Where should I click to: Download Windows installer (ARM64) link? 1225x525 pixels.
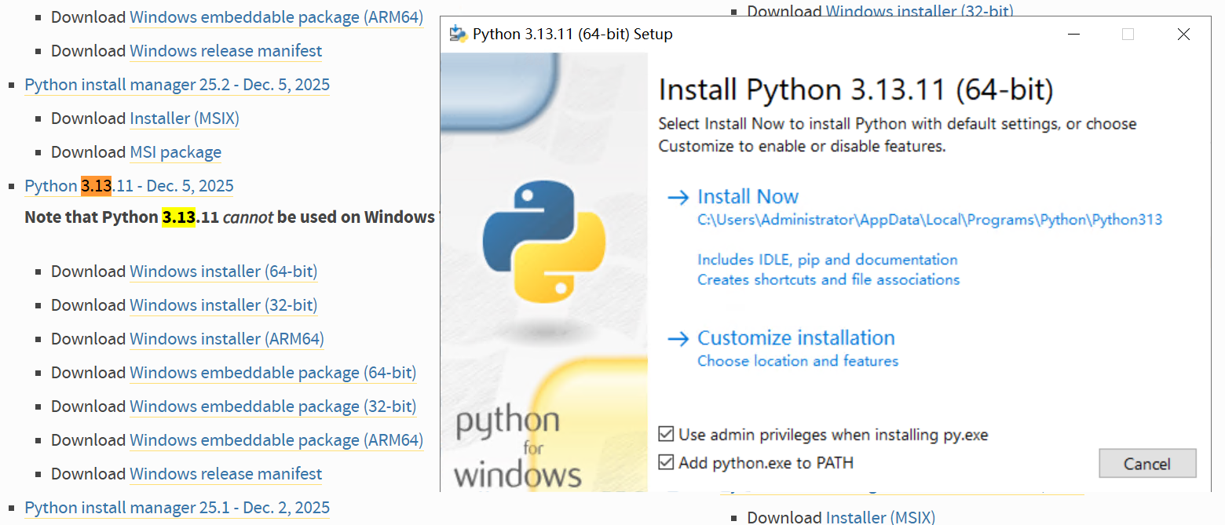[227, 339]
